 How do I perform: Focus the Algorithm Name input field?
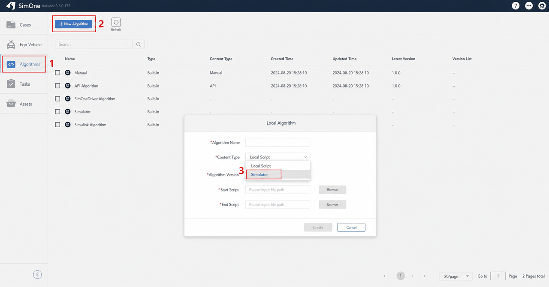pos(278,142)
